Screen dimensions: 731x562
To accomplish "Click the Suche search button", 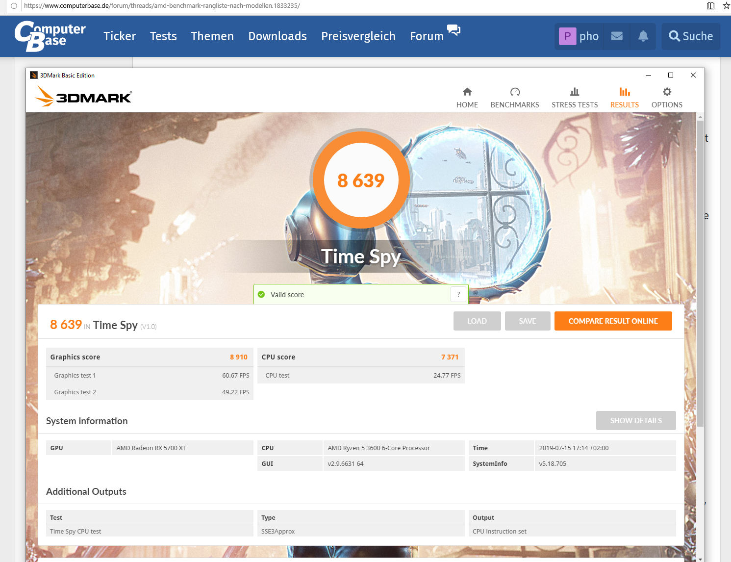I will coord(691,36).
